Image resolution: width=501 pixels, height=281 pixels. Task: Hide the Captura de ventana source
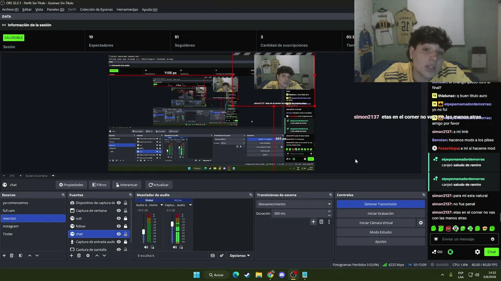point(119,211)
